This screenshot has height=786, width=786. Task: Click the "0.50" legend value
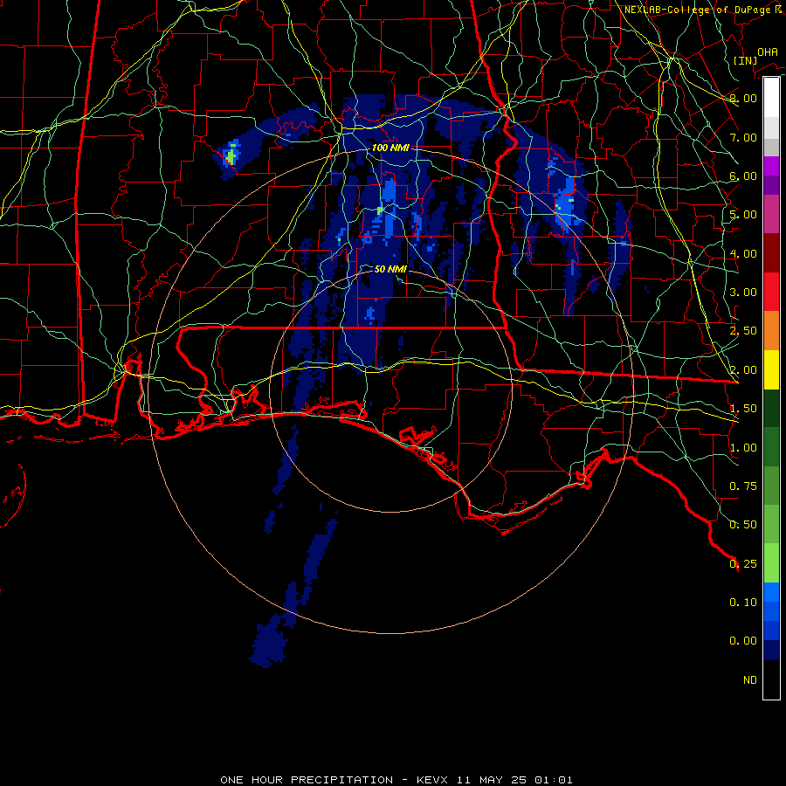click(x=743, y=525)
